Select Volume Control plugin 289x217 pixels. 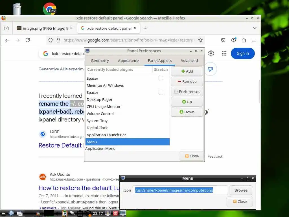pos(127,114)
